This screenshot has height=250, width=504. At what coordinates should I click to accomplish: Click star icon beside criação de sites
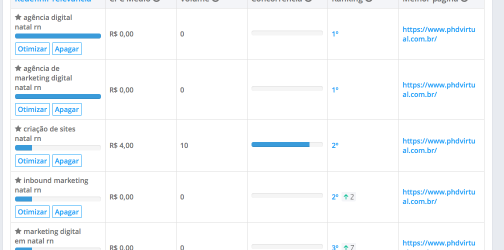pyautogui.click(x=18, y=128)
